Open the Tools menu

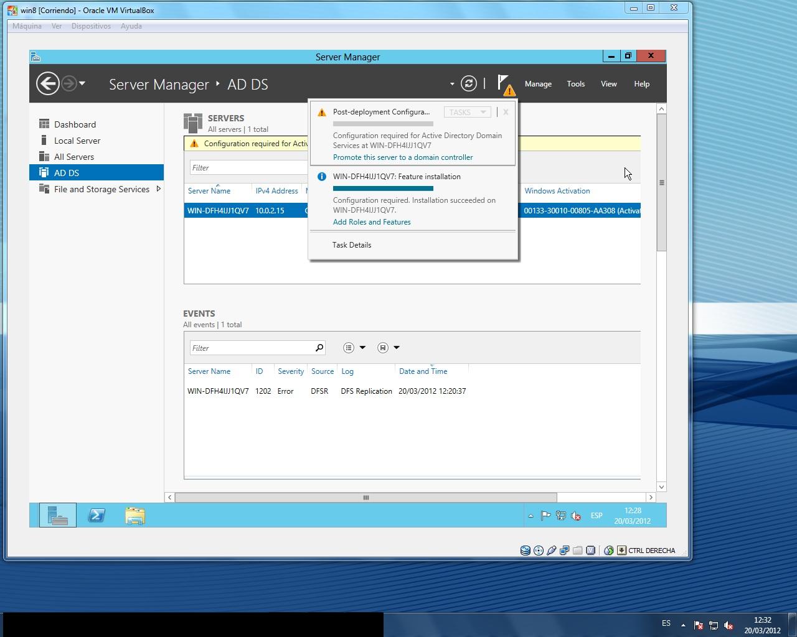575,84
